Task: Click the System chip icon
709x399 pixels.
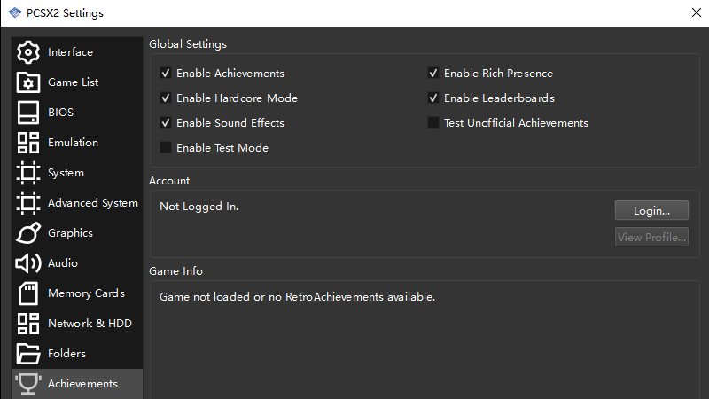Action: [28, 173]
